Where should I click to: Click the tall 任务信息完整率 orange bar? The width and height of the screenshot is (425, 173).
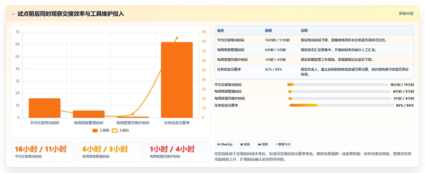click(177, 80)
